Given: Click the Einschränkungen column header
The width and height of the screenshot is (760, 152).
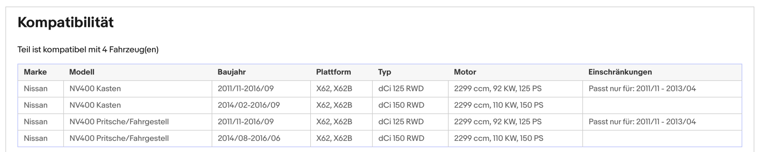Looking at the screenshot, I should pyautogui.click(x=620, y=72).
